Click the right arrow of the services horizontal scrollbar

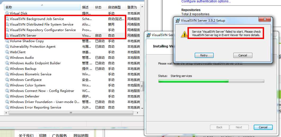coord(138,113)
